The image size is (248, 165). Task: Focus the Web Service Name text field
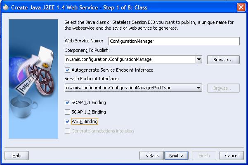pyautogui.click(x=174, y=41)
